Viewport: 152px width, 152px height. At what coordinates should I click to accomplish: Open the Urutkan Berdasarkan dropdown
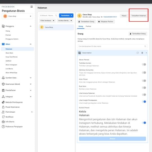[65, 21]
